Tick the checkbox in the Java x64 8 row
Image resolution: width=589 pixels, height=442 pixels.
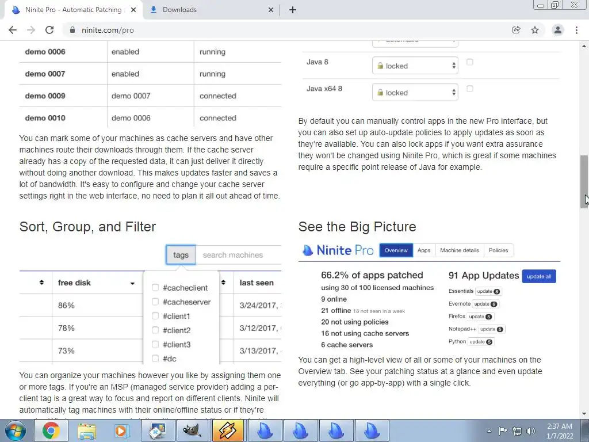coord(469,89)
